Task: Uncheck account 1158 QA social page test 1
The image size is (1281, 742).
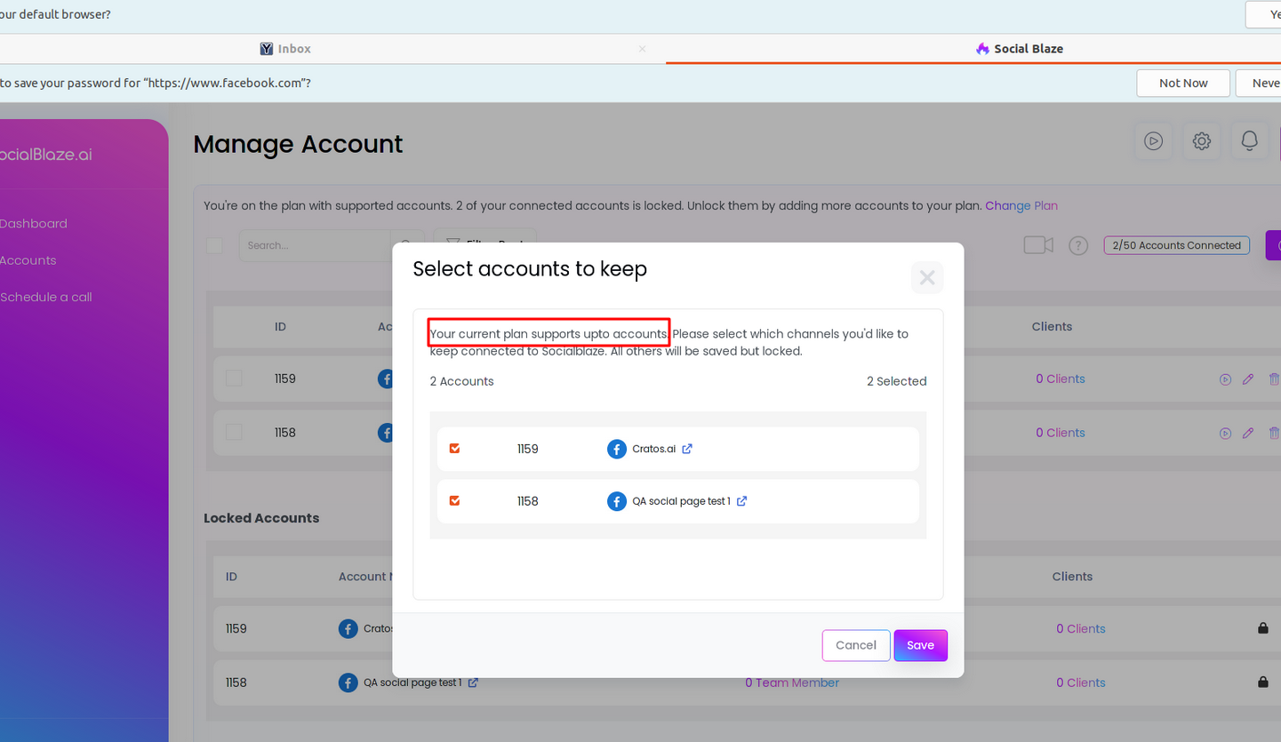Action: [x=454, y=501]
